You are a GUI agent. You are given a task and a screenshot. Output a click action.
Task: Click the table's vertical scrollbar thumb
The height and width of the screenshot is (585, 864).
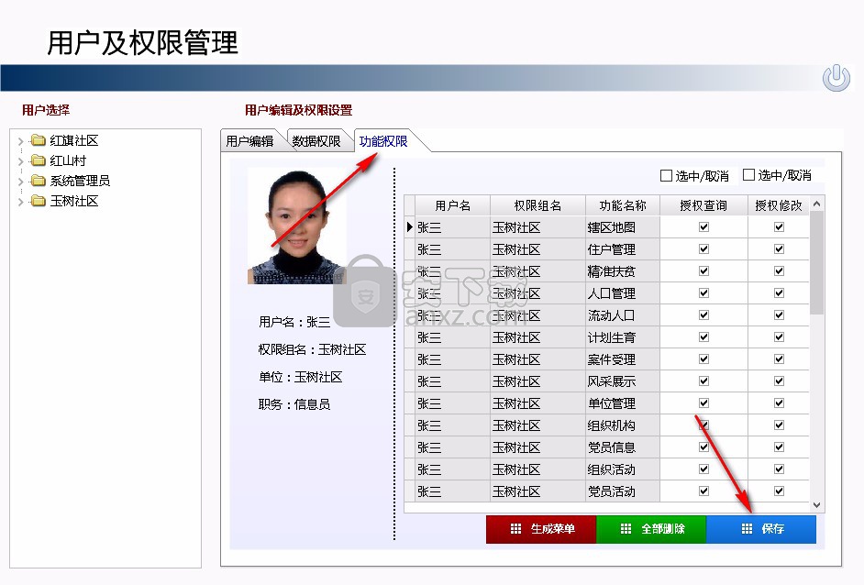[816, 263]
